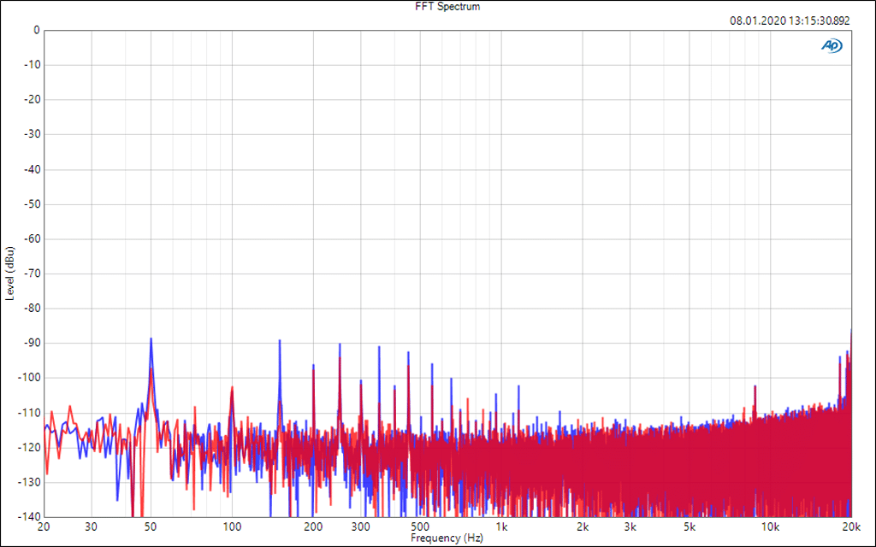Viewport: 876px width, 547px height.
Task: Click the "-120" level axis tick label
Action: tap(30, 447)
